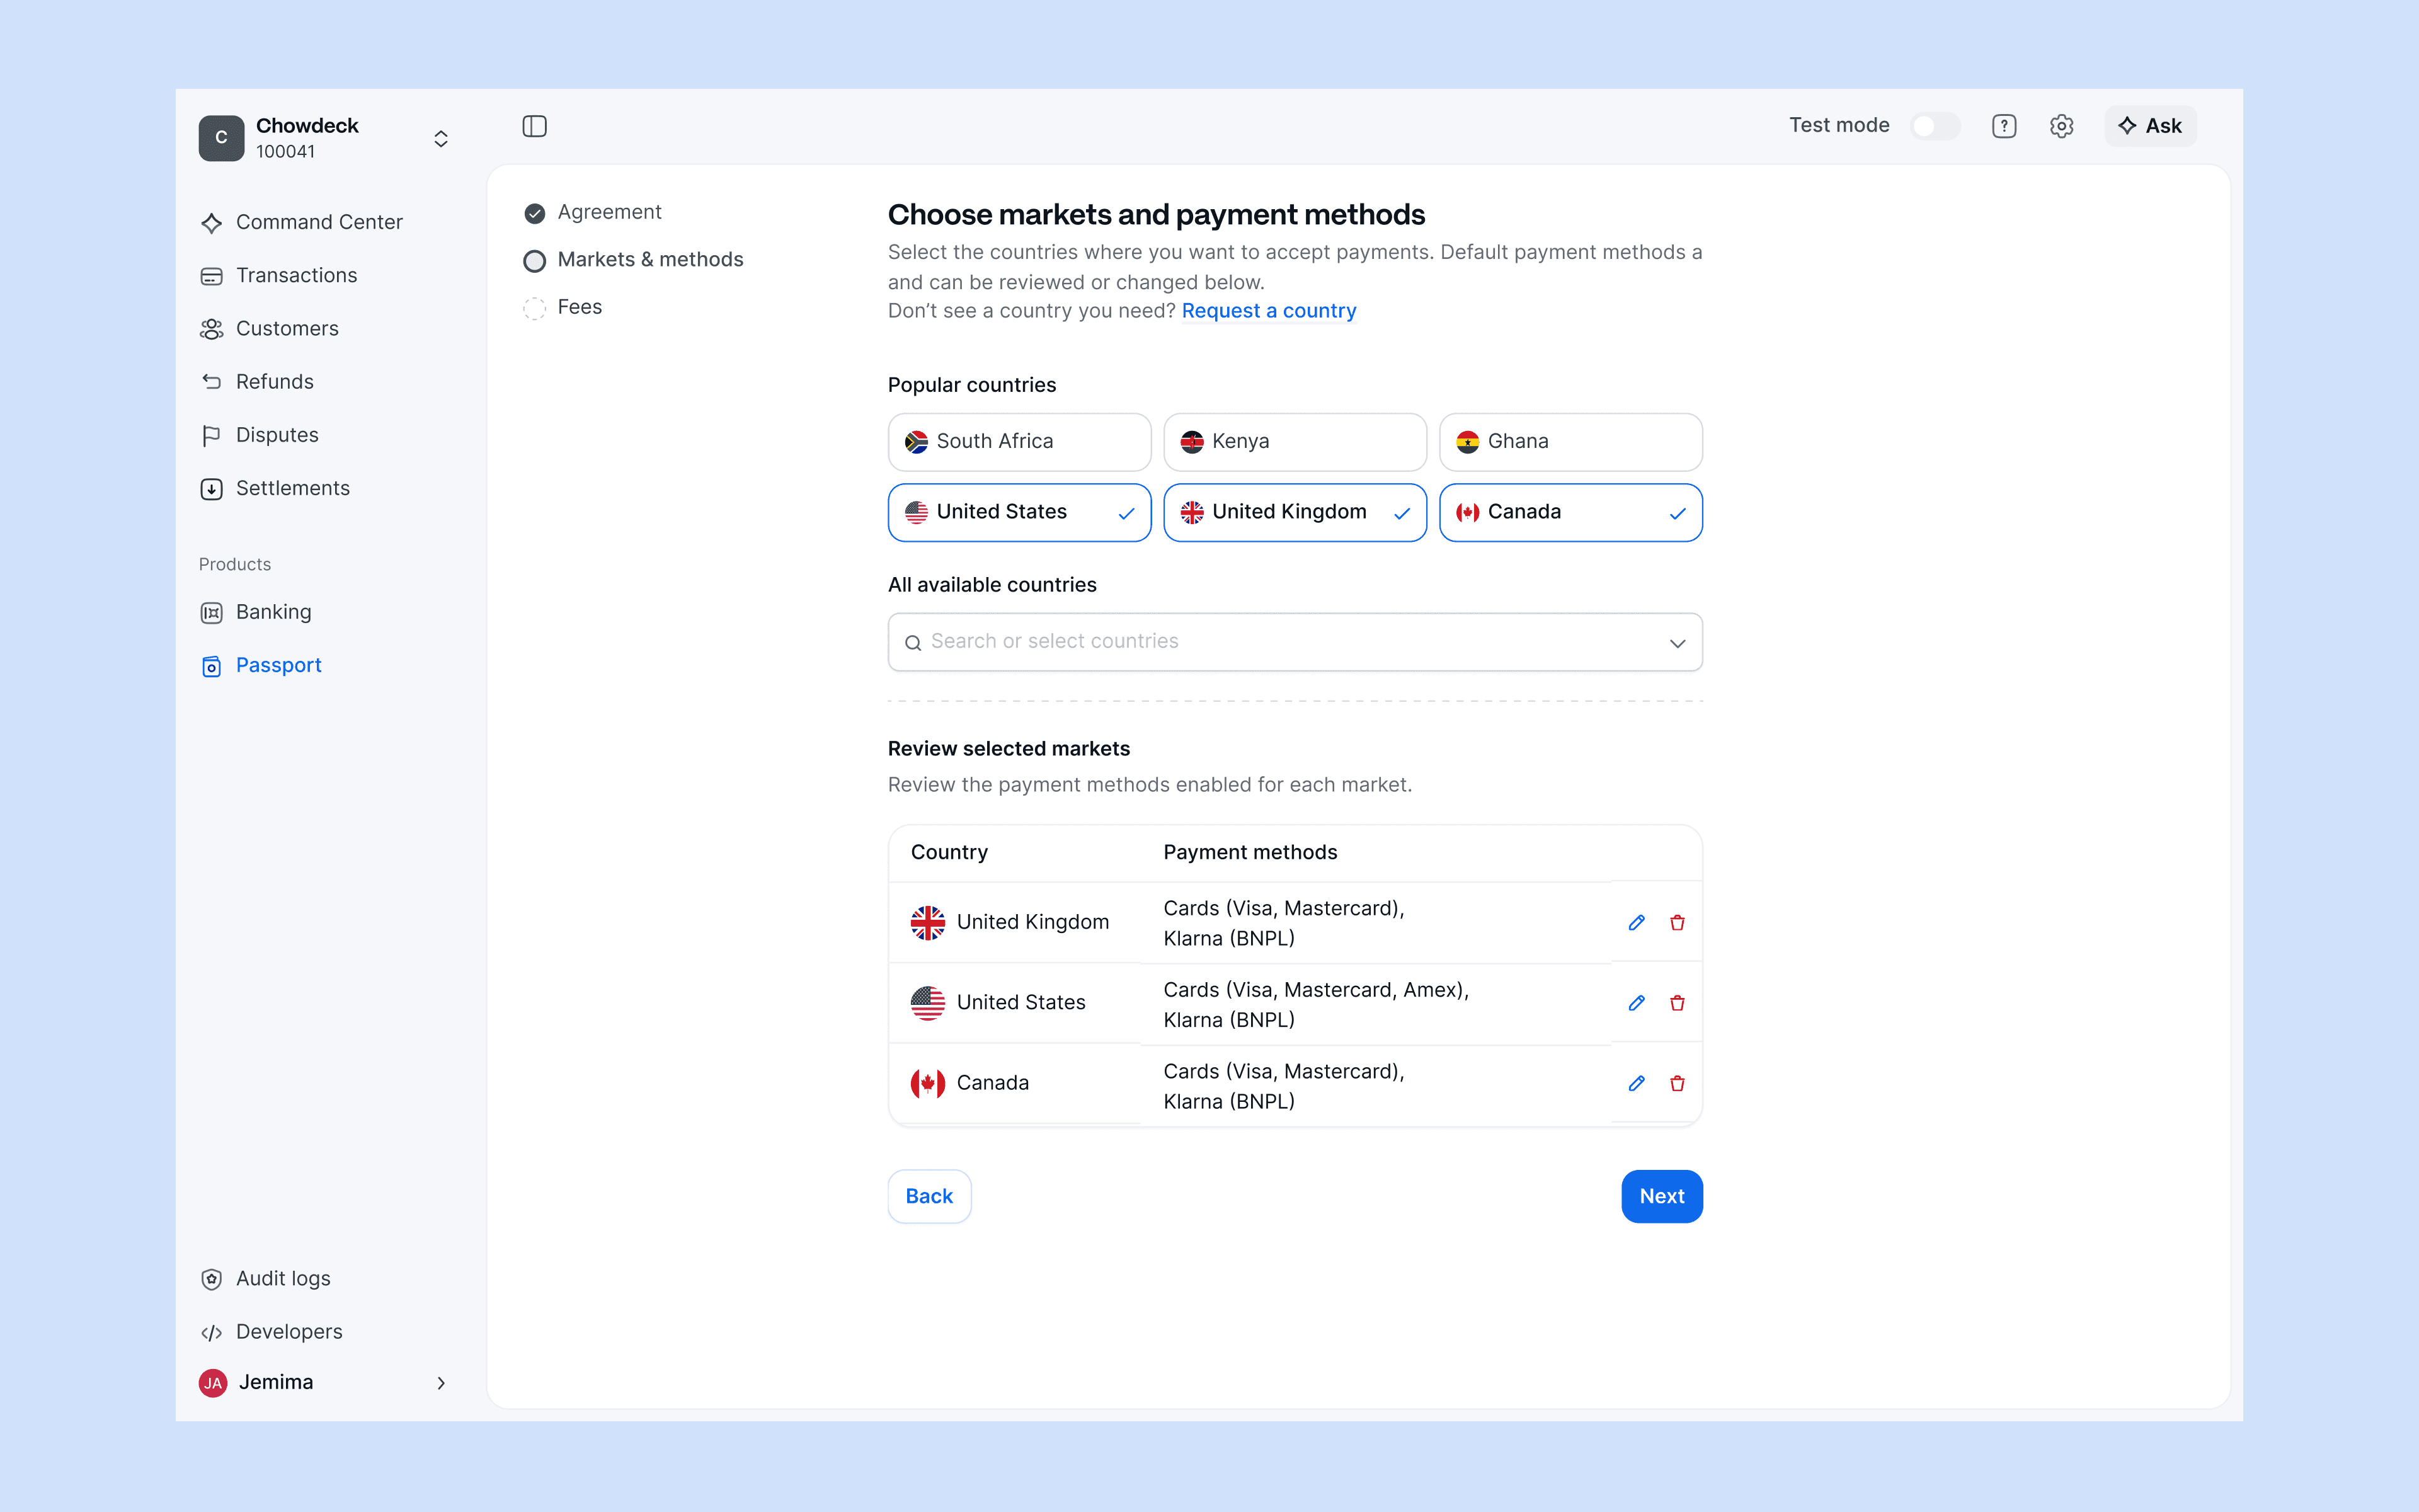Open Settlements in sidebar

tap(292, 488)
